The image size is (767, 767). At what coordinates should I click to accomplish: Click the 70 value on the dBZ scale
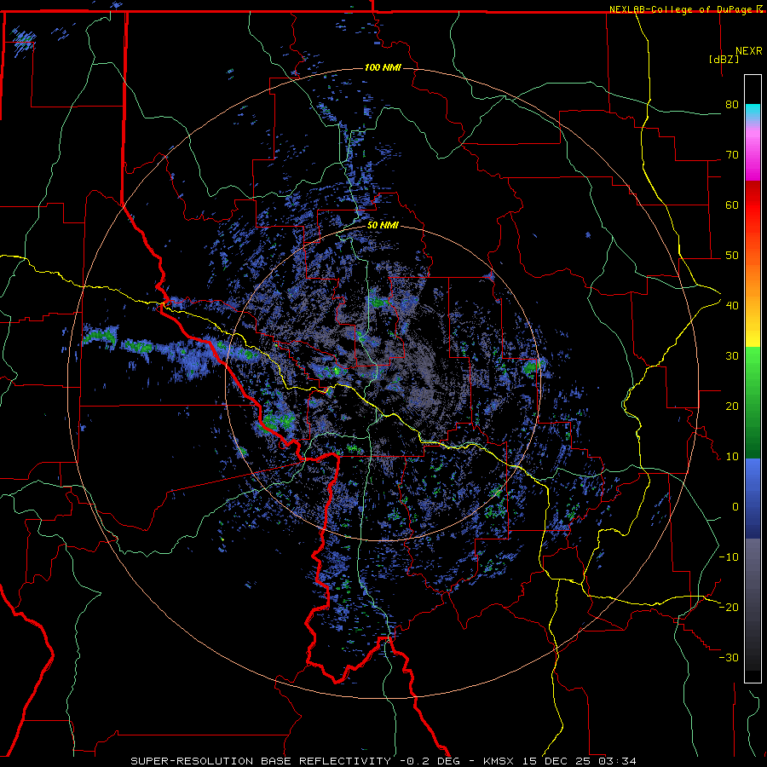pyautogui.click(x=732, y=155)
